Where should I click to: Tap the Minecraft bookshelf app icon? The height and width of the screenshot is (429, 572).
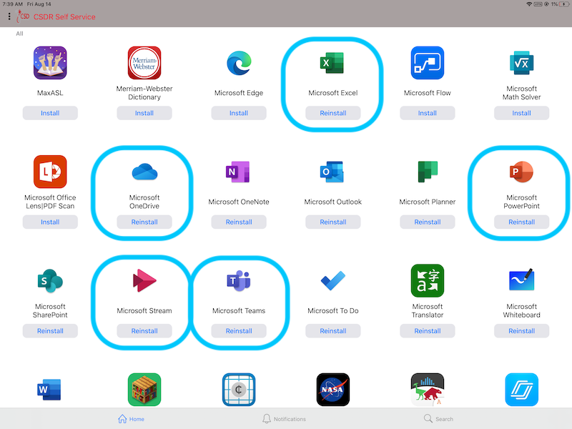[x=144, y=389]
